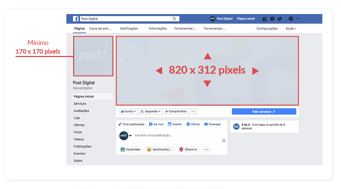341x189 pixels.
Task: Click the Post Digital profile picture
Action: pos(93,56)
